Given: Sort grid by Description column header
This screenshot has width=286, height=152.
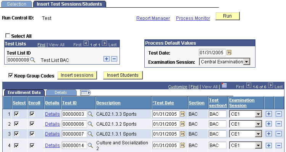Looking at the screenshot, I should pyautogui.click(x=108, y=103).
